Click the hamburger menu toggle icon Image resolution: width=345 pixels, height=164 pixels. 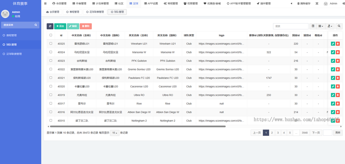[45, 3]
